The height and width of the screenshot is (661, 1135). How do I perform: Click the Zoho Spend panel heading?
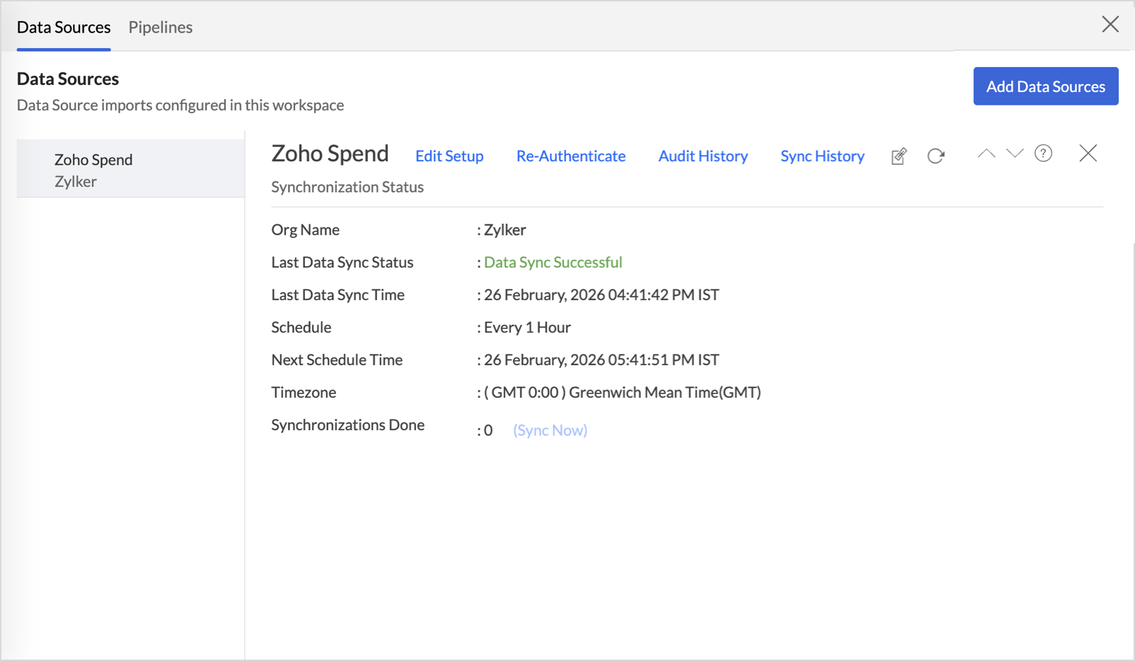point(330,154)
